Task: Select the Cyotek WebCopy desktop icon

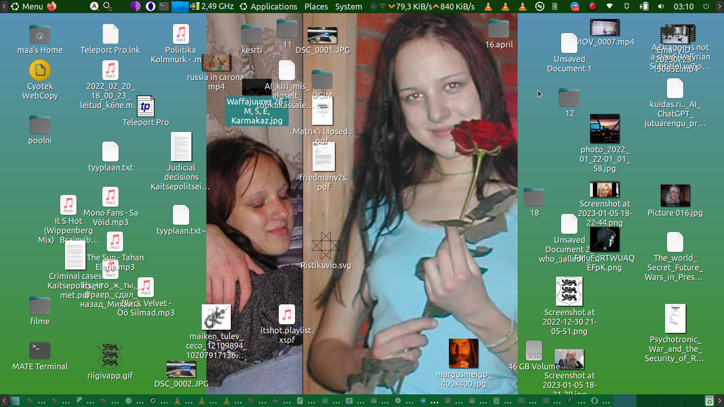Action: point(40,80)
